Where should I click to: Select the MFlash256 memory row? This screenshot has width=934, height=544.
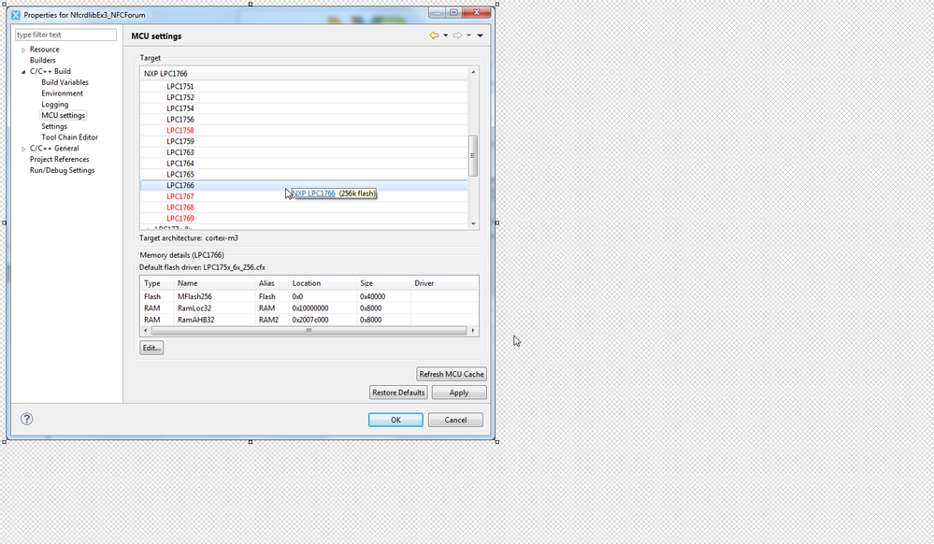pos(309,296)
